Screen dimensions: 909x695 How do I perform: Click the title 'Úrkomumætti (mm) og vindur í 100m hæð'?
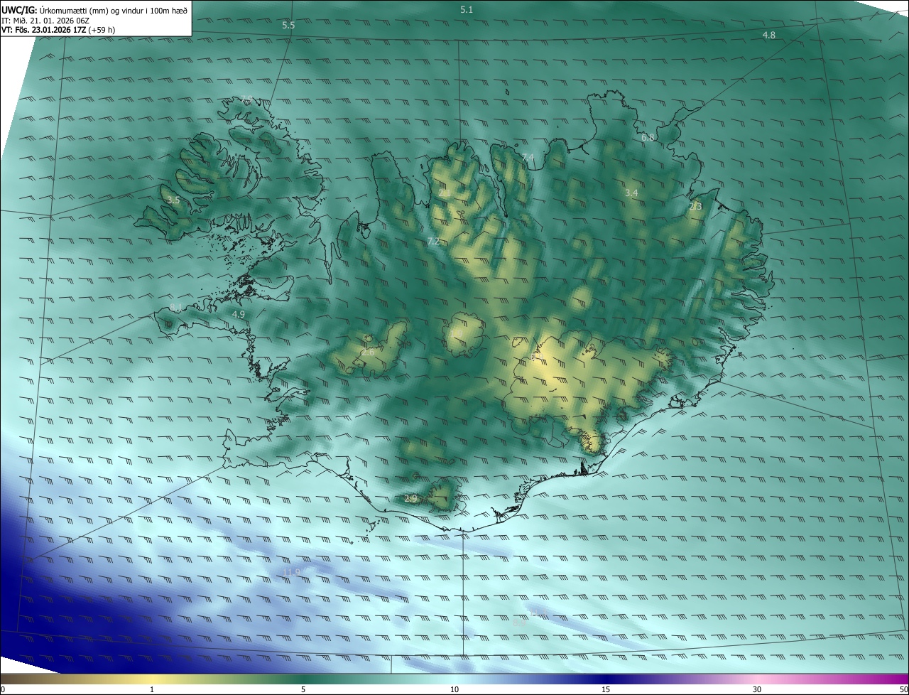point(114,10)
